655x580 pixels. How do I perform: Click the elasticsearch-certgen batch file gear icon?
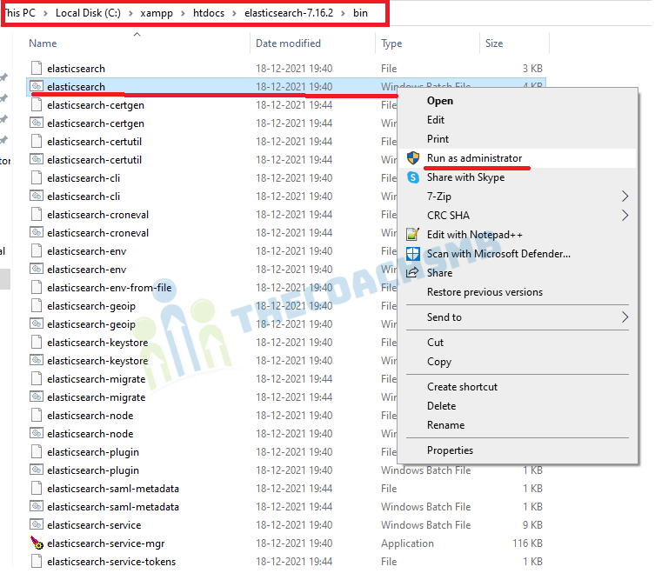pyautogui.click(x=37, y=123)
